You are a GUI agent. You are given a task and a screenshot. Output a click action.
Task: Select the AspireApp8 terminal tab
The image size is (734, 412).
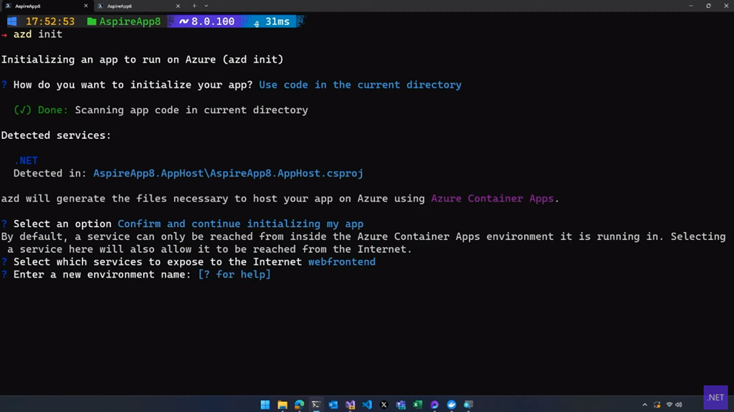(x=43, y=6)
